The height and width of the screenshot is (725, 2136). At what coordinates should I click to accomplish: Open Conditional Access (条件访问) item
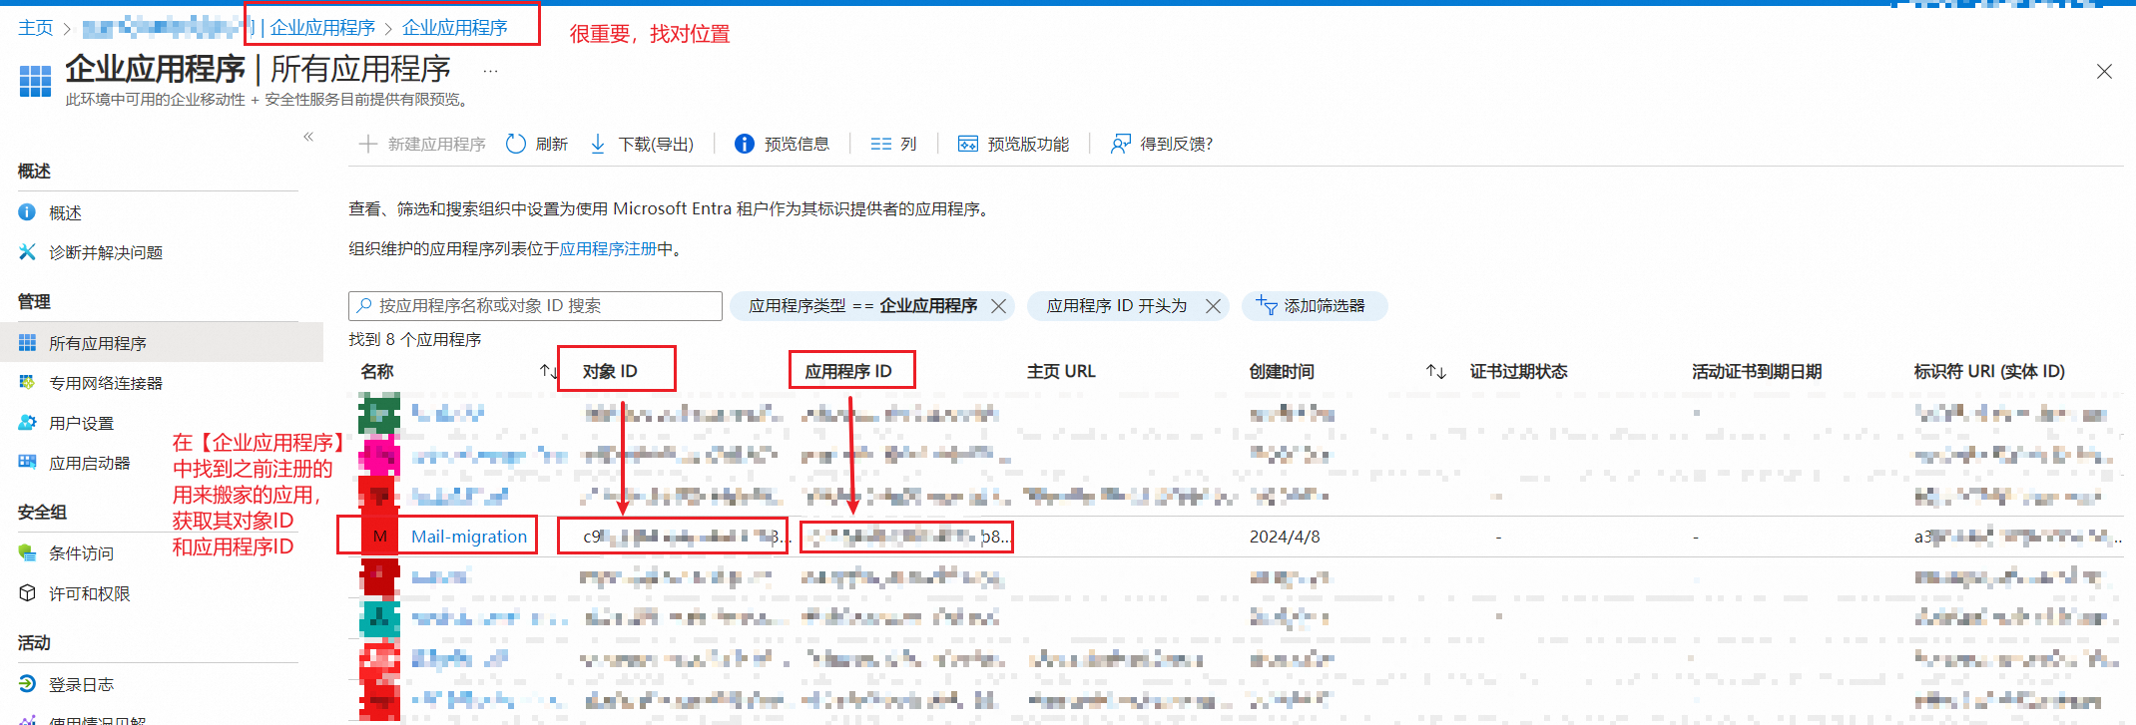tap(81, 553)
